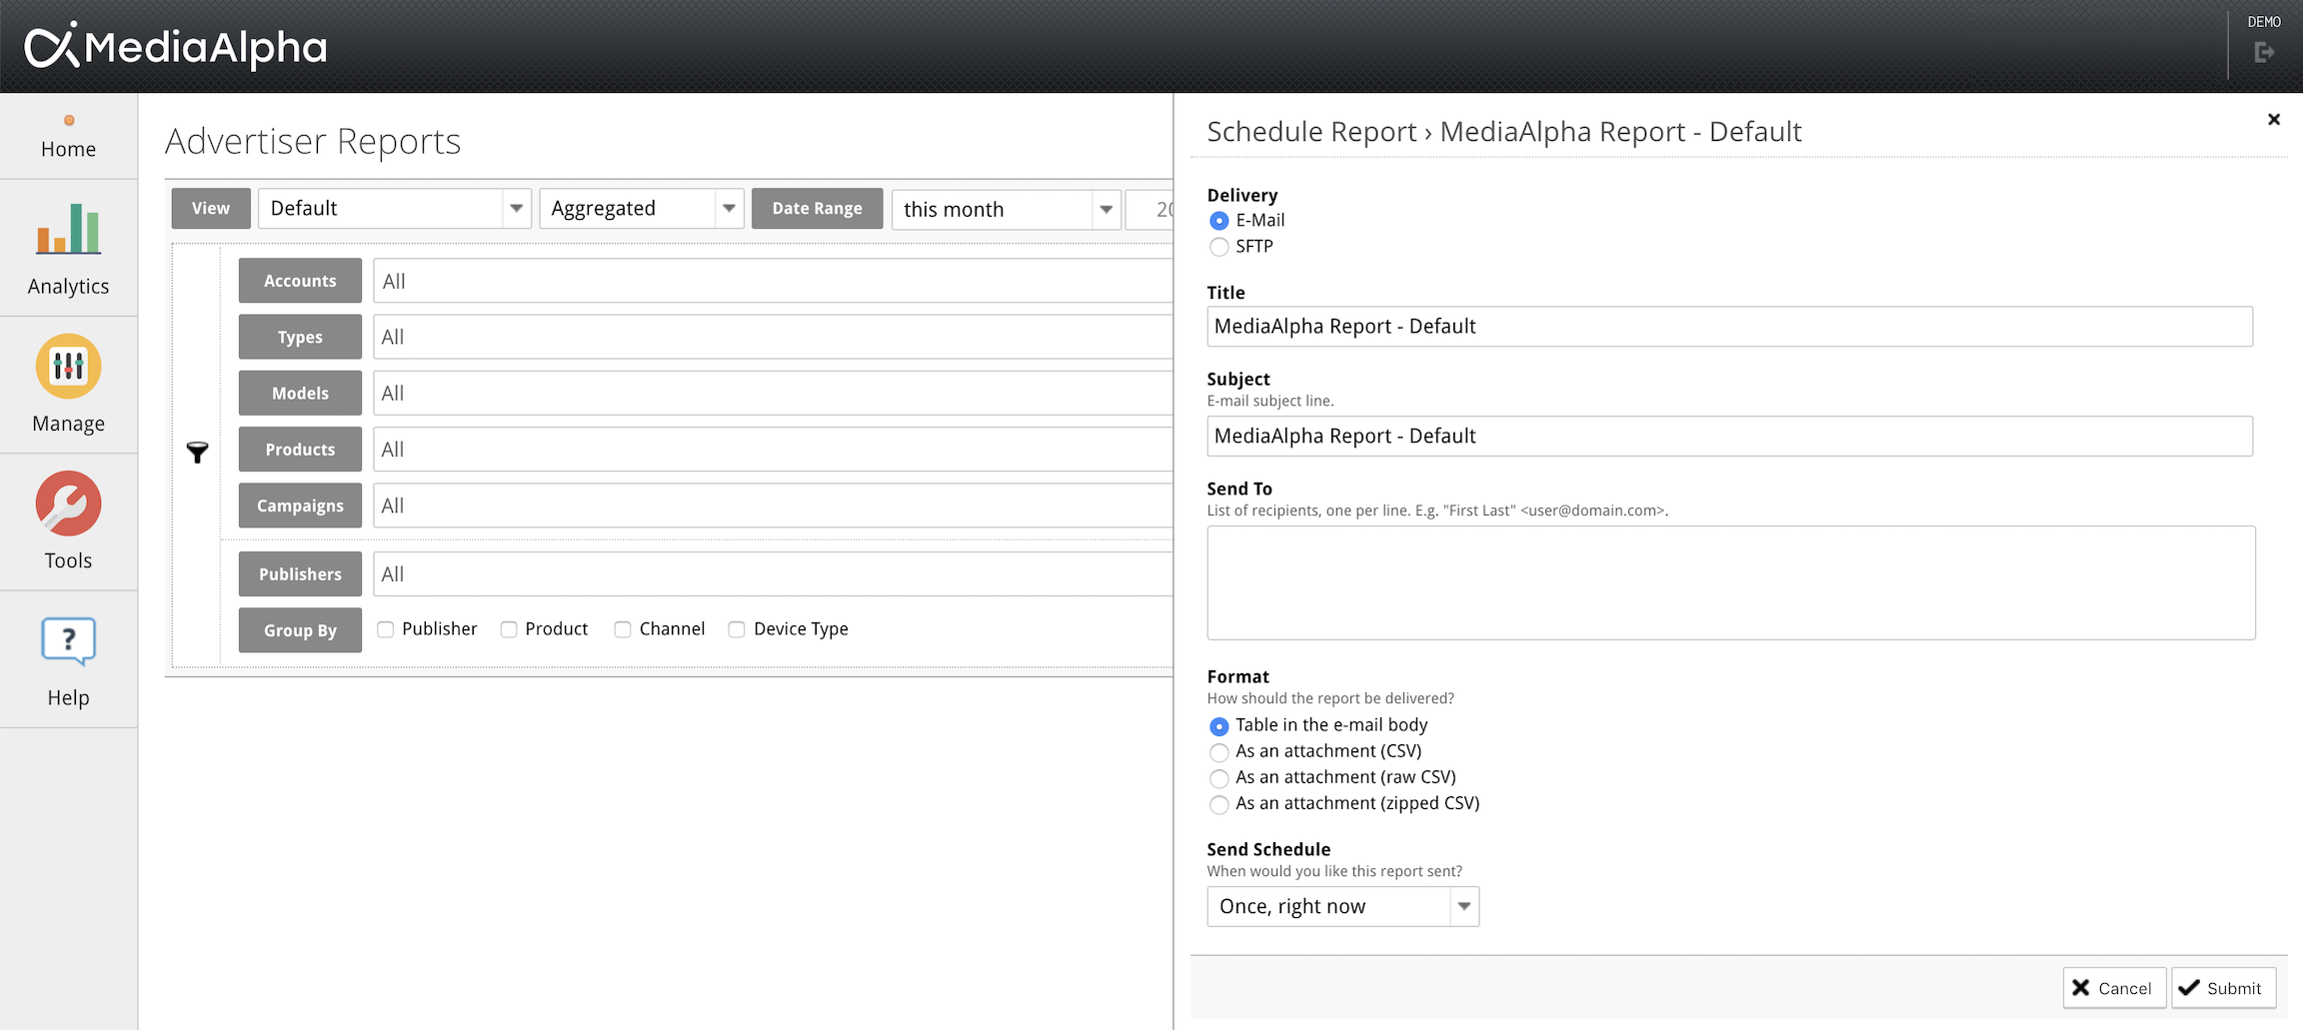This screenshot has height=1030, width=2303.
Task: Click the Title text field
Action: [1729, 327]
